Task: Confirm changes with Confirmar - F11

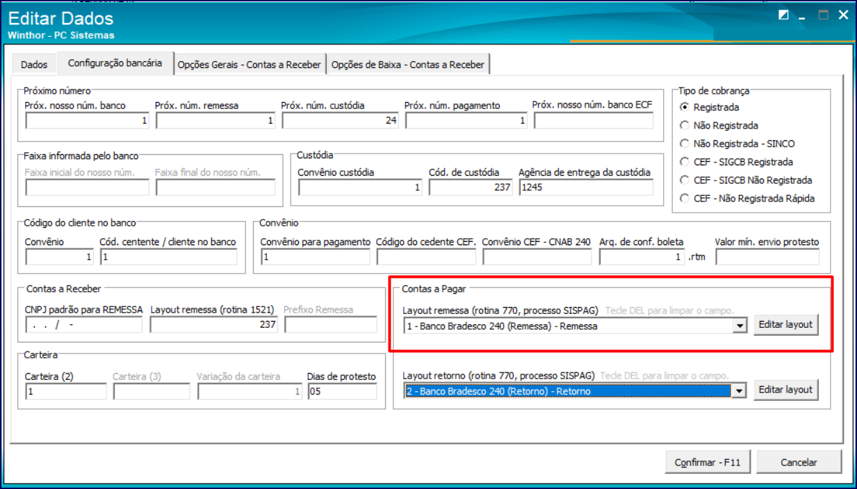Action: click(x=708, y=462)
